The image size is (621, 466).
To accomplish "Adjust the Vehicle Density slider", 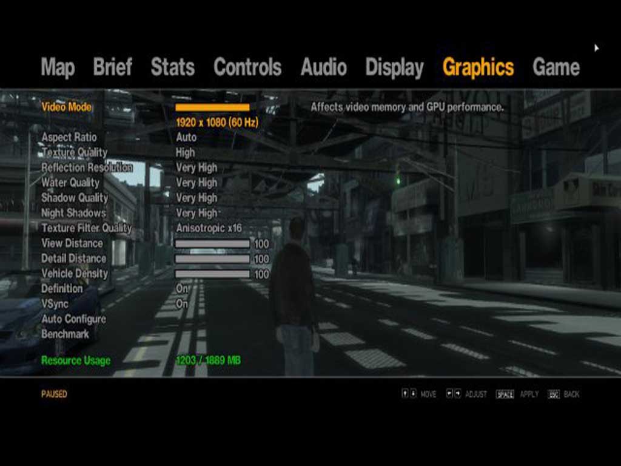I will (212, 274).
